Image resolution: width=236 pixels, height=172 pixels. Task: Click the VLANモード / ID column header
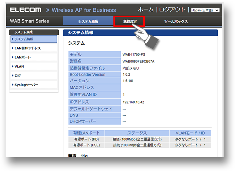point(190,133)
